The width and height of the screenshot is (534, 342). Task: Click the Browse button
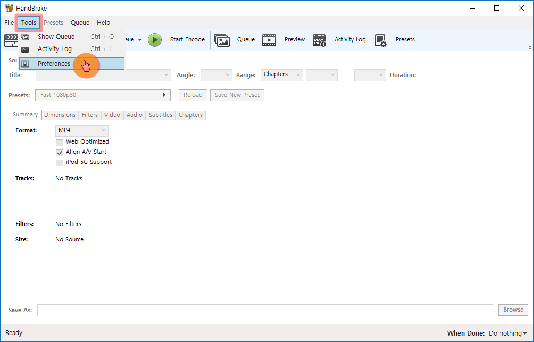point(513,310)
